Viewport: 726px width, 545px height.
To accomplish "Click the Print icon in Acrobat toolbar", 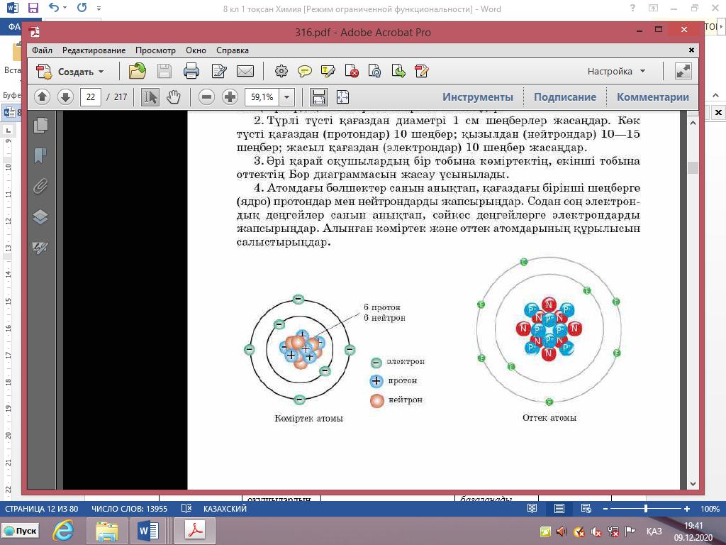I will (191, 71).
